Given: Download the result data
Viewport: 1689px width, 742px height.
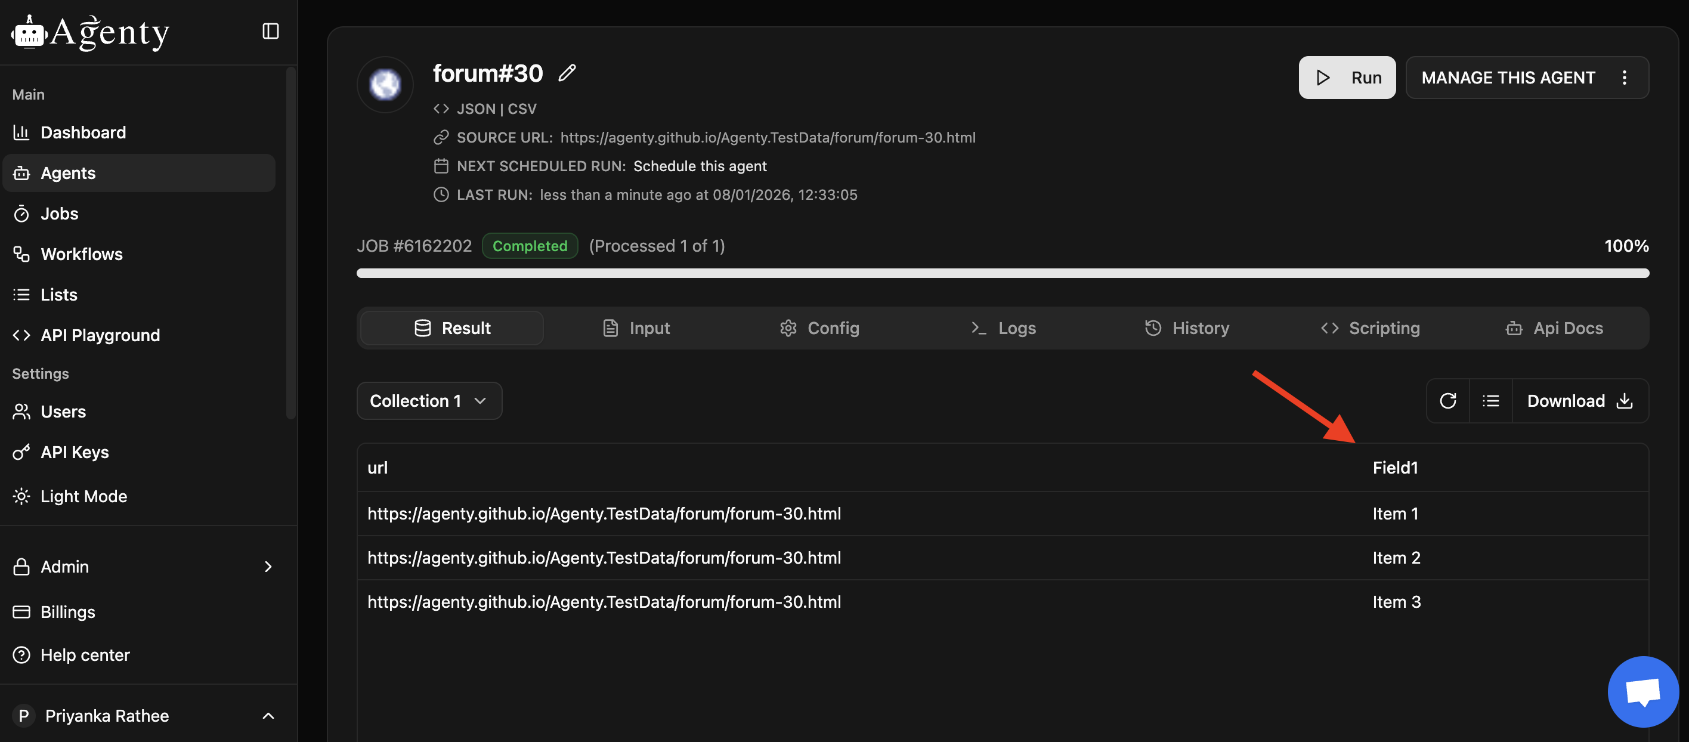Looking at the screenshot, I should tap(1579, 400).
